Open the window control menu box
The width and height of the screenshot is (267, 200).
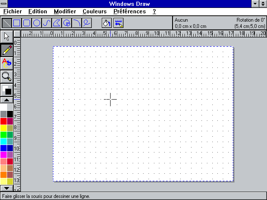click(4, 4)
